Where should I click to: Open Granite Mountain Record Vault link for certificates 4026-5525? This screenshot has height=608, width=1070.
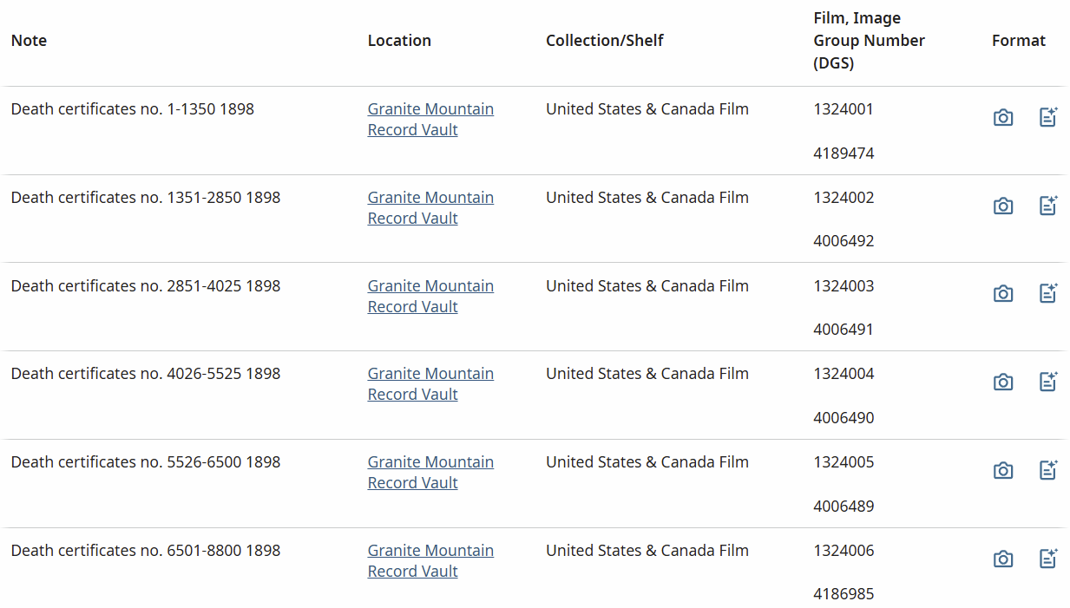click(430, 384)
